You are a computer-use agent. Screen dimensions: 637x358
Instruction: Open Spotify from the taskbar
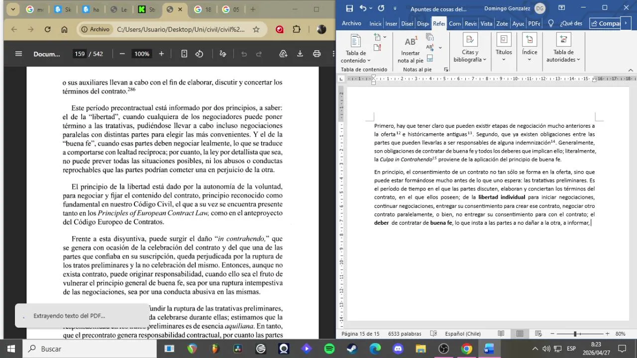tap(329, 349)
